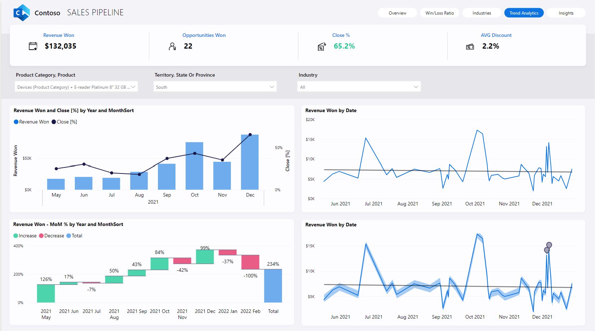Click the Close % percent icon

point(321,46)
